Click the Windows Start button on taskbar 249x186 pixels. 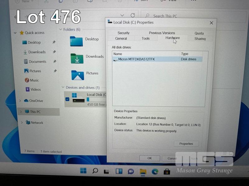(83, 171)
